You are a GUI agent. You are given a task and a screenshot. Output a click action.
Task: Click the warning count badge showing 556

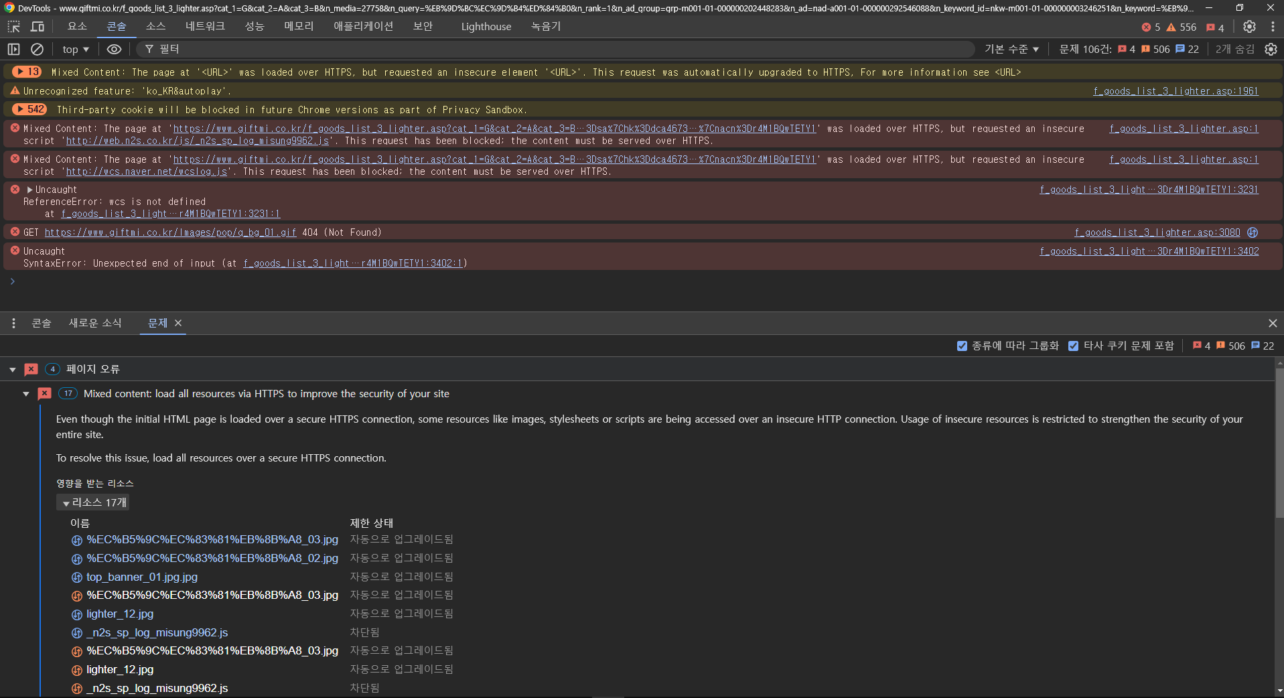pyautogui.click(x=1182, y=27)
